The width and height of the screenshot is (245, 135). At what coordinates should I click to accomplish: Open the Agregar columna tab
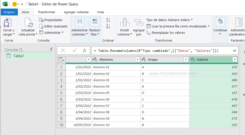(76, 12)
